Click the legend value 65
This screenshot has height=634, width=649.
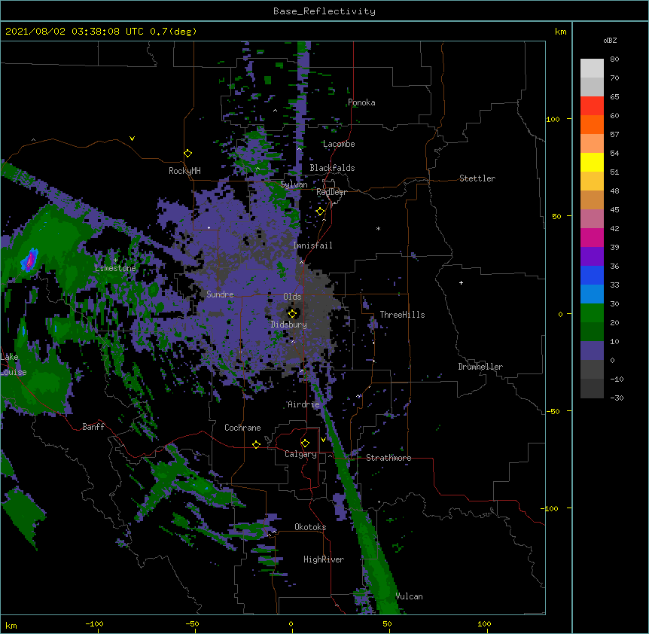(614, 97)
